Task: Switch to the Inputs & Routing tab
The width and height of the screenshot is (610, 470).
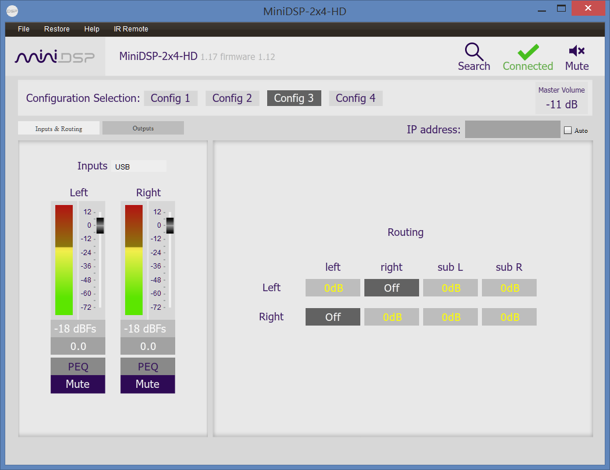Action: point(59,129)
